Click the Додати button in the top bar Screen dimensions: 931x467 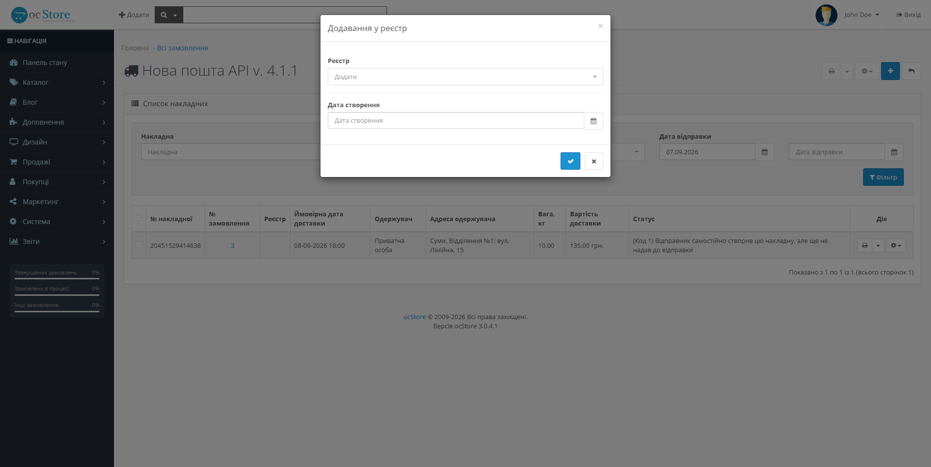tap(134, 15)
